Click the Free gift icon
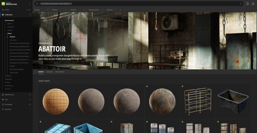 click(x=3, y=99)
